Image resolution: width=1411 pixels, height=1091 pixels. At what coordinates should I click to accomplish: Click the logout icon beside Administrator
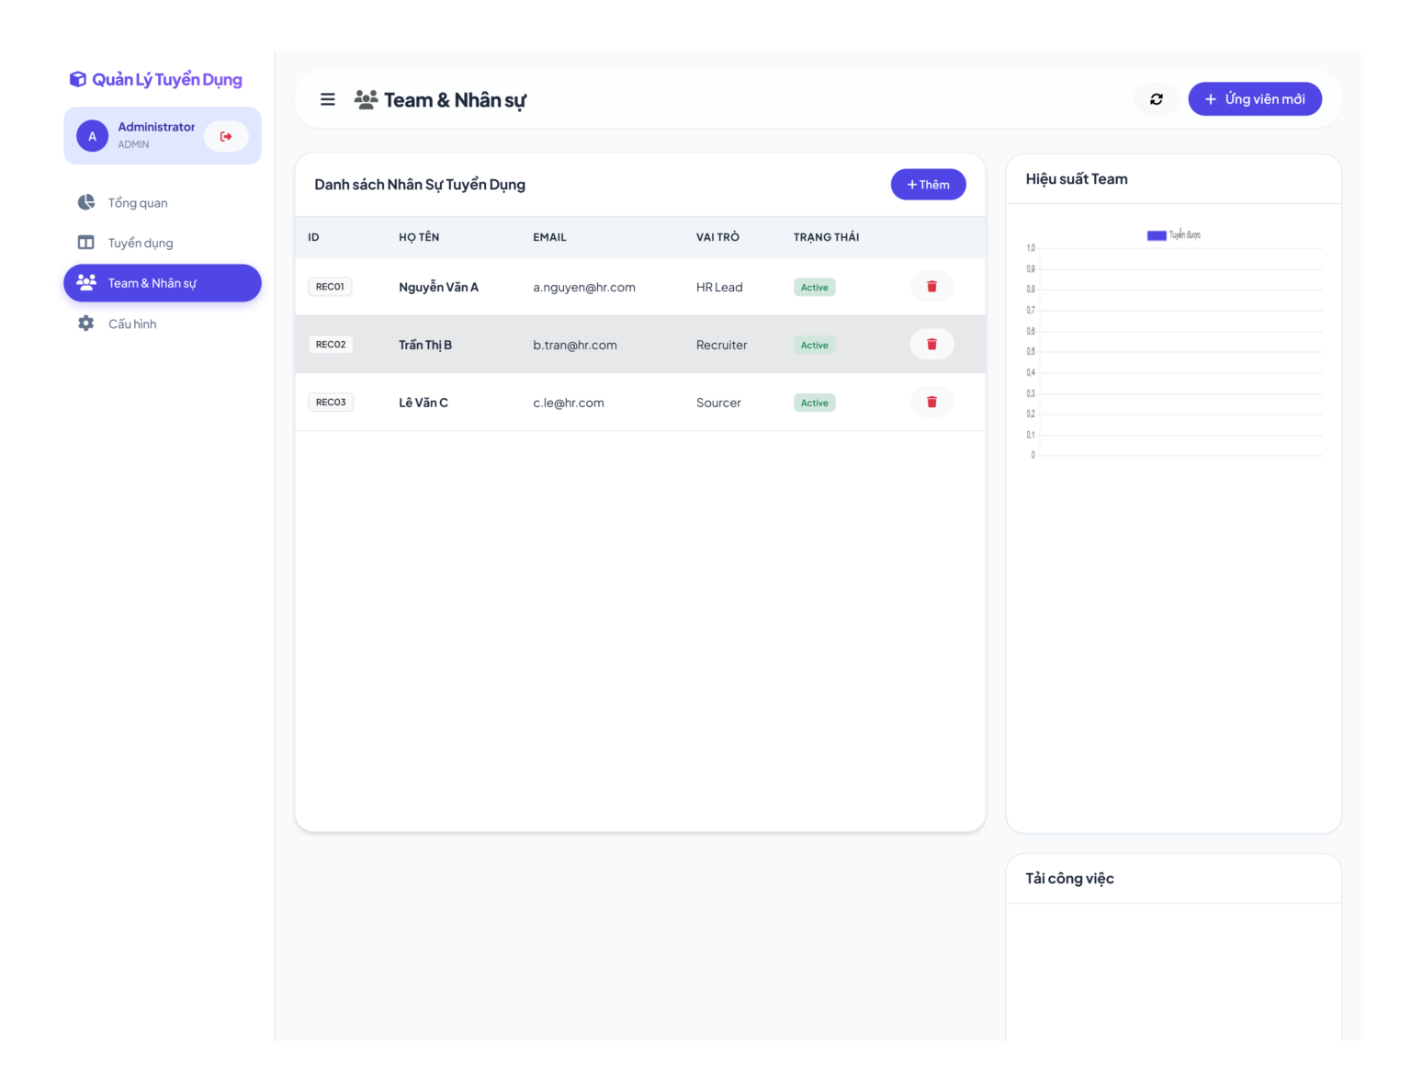226,136
